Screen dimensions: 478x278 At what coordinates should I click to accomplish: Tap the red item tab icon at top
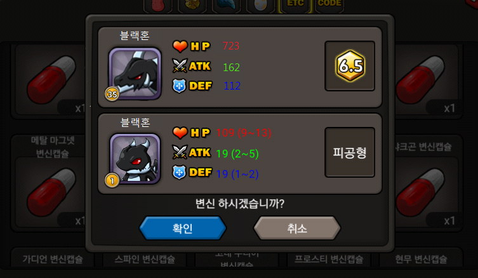(157, 5)
